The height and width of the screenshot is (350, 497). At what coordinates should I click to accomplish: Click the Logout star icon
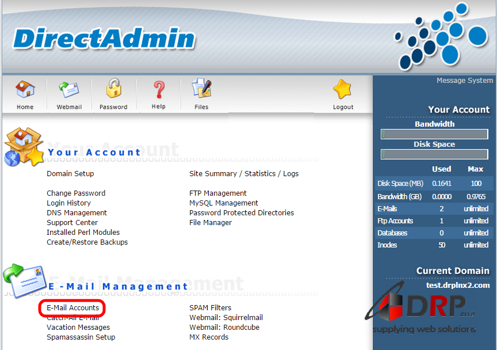[x=343, y=90]
